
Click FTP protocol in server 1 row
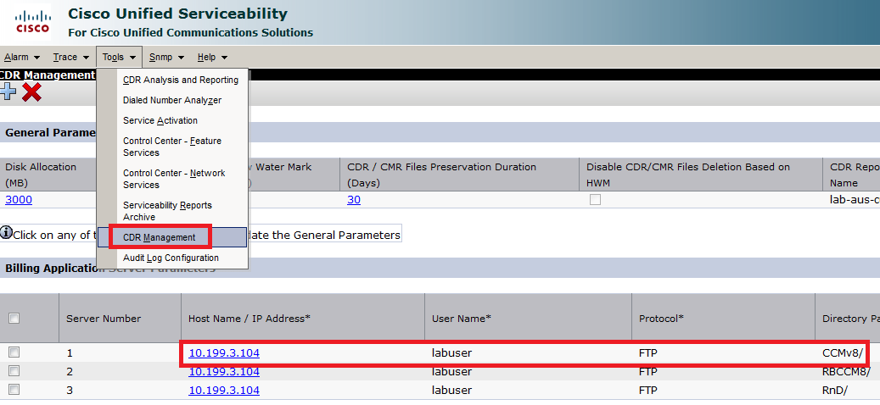coord(647,353)
